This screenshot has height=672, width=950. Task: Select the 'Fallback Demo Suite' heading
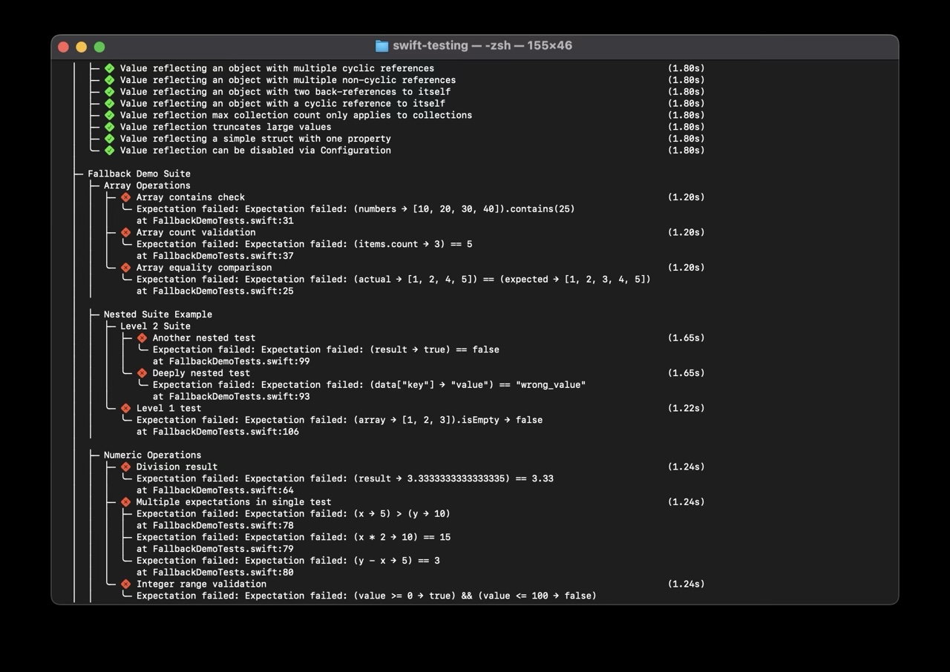click(139, 174)
